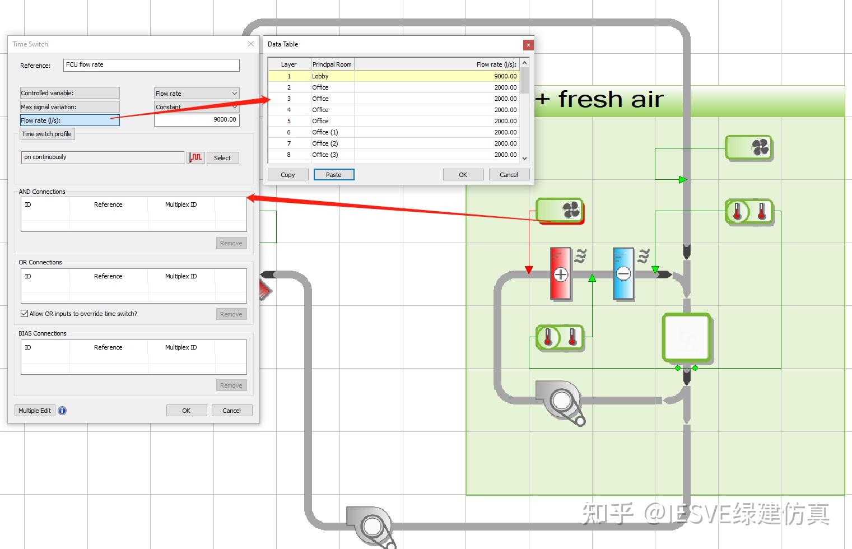Select the Lobby row in Data Table
This screenshot has height=549, width=852.
pyautogui.click(x=394, y=76)
